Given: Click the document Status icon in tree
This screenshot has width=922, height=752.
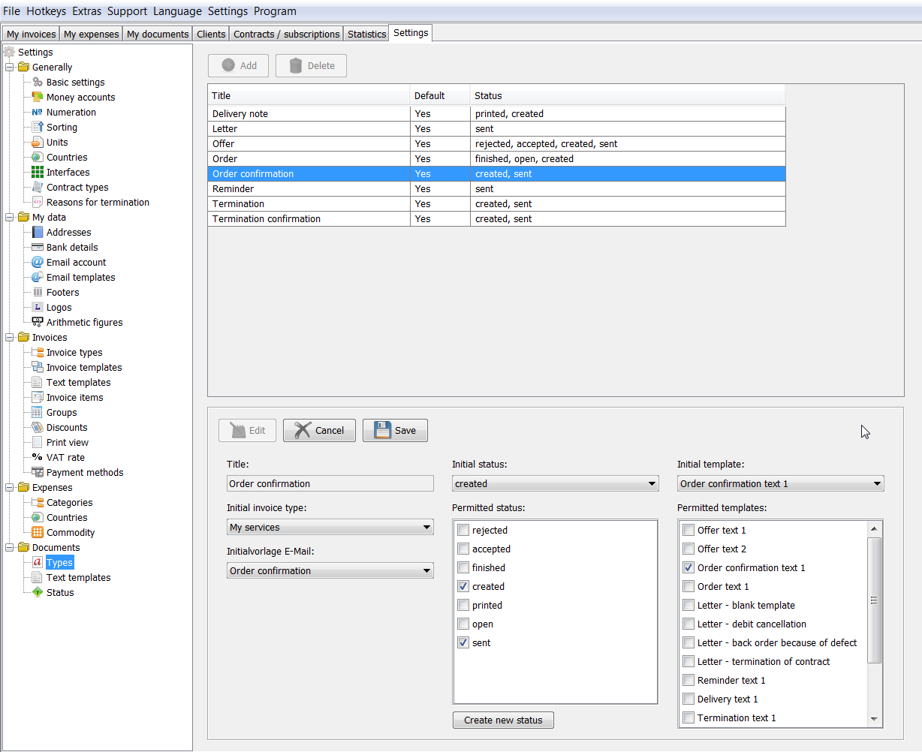Looking at the screenshot, I should tap(38, 593).
